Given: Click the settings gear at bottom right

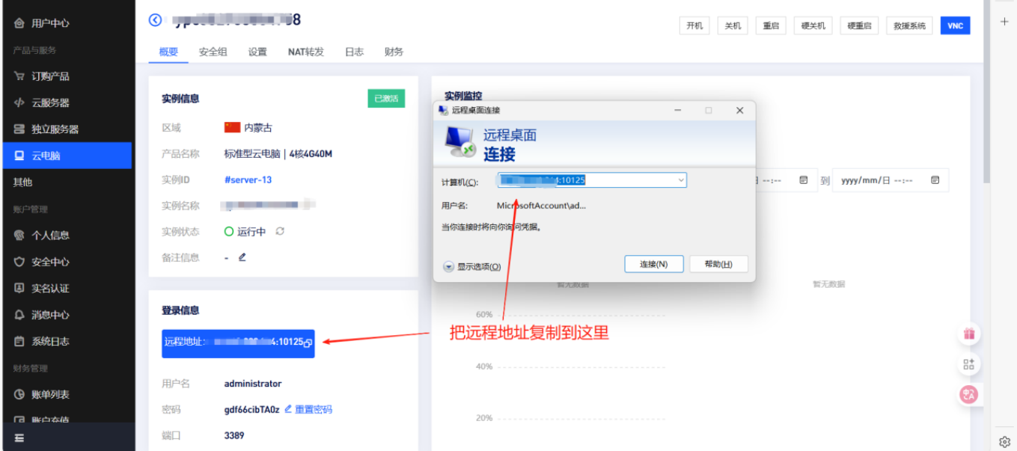Looking at the screenshot, I should tap(1005, 441).
